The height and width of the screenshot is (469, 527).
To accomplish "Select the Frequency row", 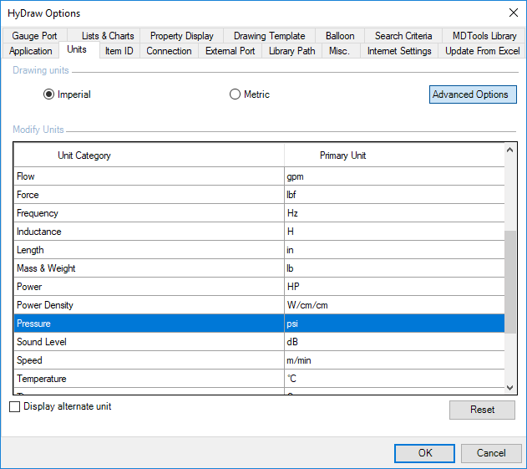I will coord(259,213).
